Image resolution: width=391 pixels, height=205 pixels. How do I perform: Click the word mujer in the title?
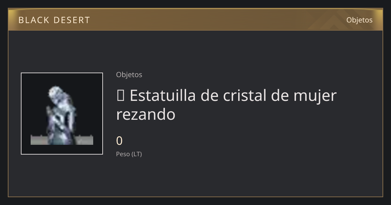point(315,97)
